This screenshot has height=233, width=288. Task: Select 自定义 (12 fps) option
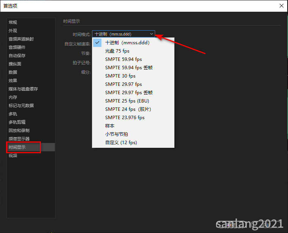coord(121,143)
